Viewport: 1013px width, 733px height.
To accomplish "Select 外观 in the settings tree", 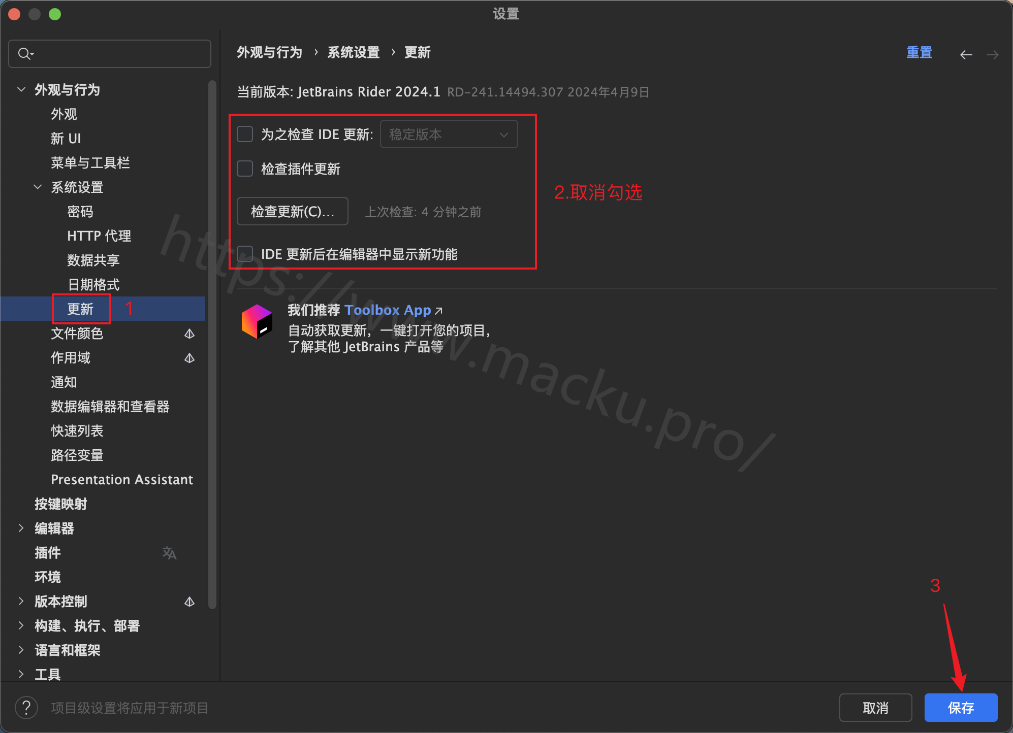I will [x=64, y=114].
